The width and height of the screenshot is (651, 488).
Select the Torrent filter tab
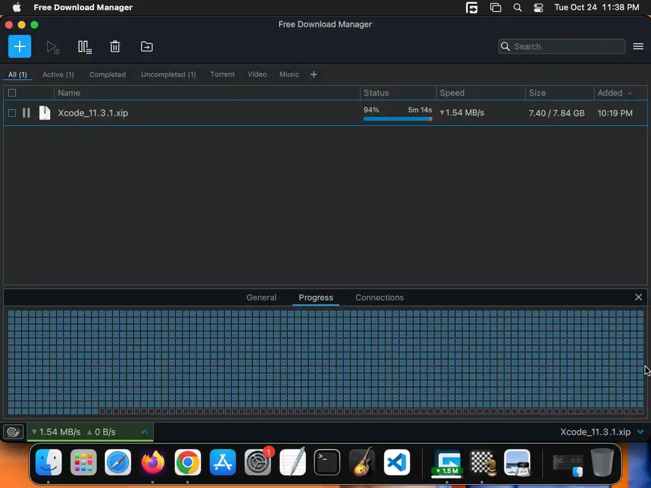223,74
